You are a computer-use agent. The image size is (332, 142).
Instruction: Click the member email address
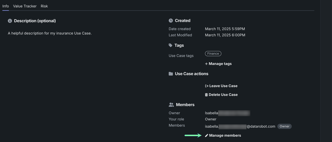(240, 127)
